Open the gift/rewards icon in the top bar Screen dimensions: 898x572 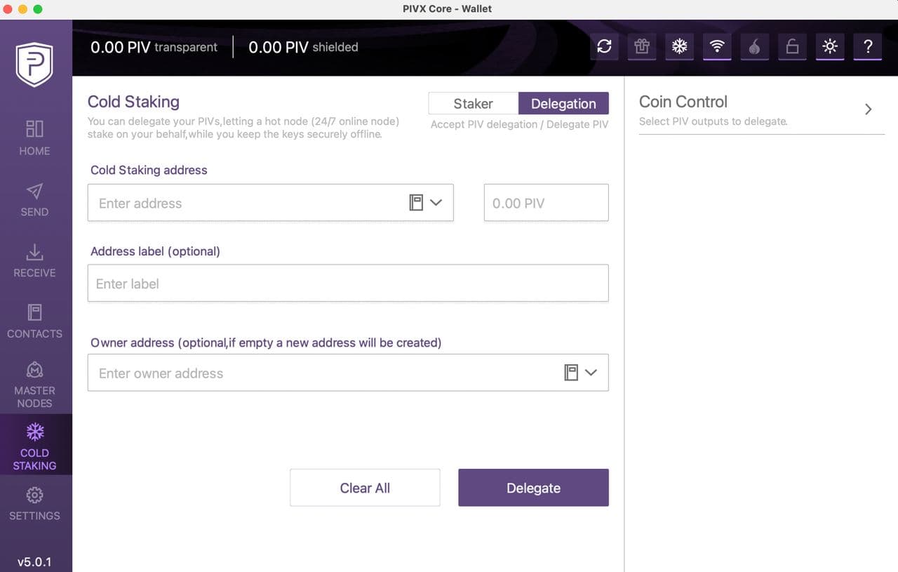(x=642, y=46)
